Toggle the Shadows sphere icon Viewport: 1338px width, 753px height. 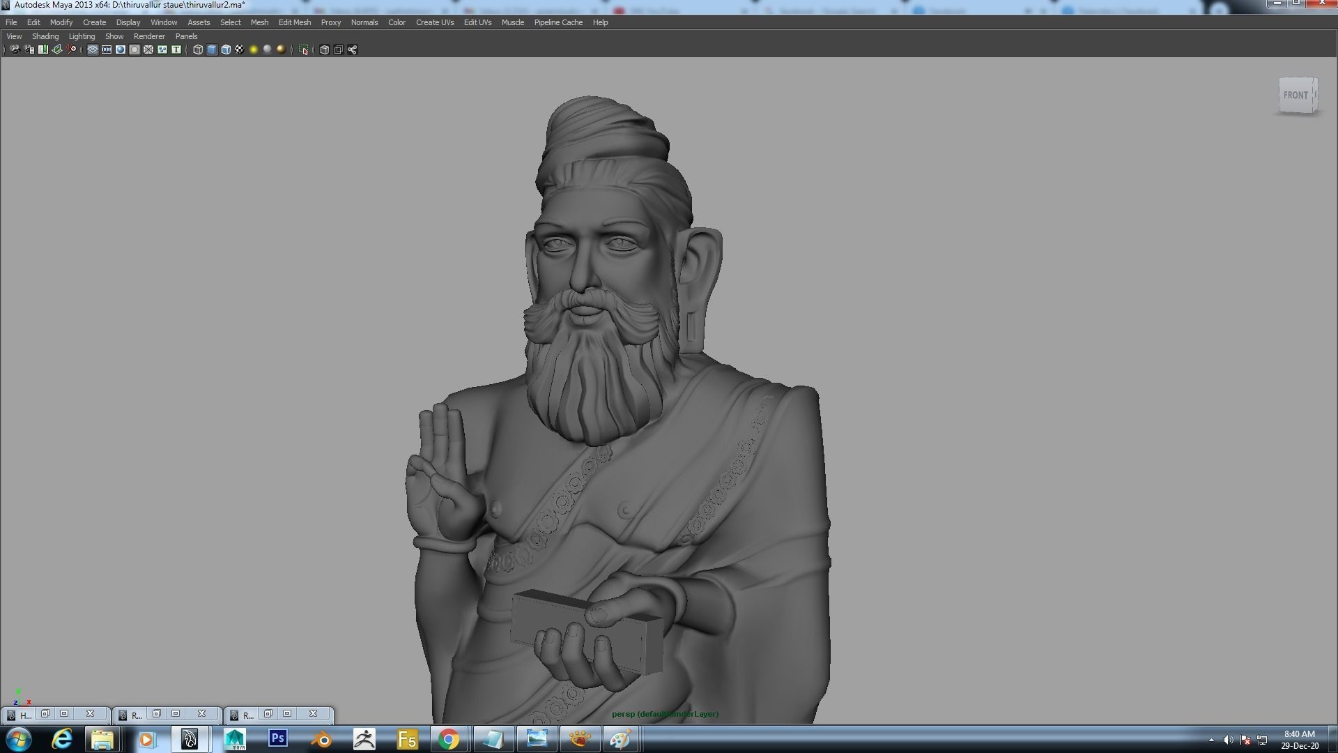pyautogui.click(x=267, y=50)
